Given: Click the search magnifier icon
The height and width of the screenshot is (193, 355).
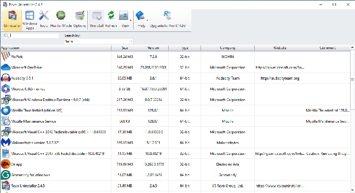Looking at the screenshot, I should (6, 35).
